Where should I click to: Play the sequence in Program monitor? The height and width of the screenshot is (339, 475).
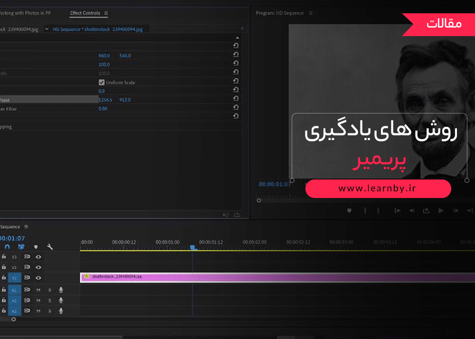tap(441, 211)
